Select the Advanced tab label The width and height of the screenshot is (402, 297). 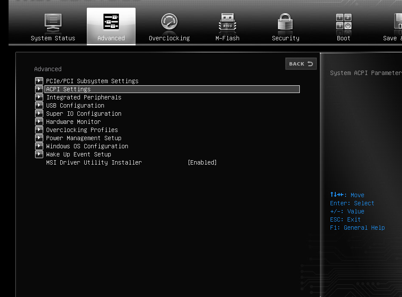coord(111,38)
